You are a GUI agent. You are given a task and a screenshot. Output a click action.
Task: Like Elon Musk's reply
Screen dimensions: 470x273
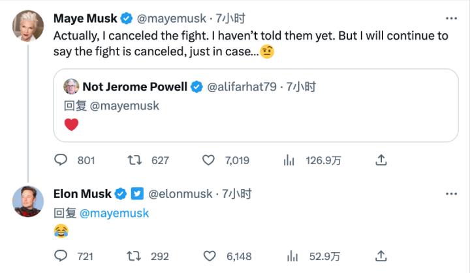coord(209,256)
